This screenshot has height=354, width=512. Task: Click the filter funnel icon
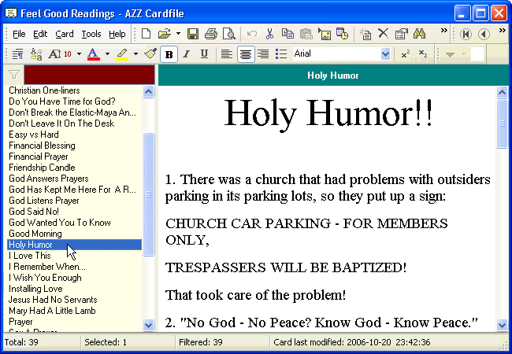pyautogui.click(x=13, y=76)
